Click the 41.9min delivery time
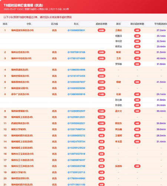The height and width of the screenshot is (186, 167). 161,100
